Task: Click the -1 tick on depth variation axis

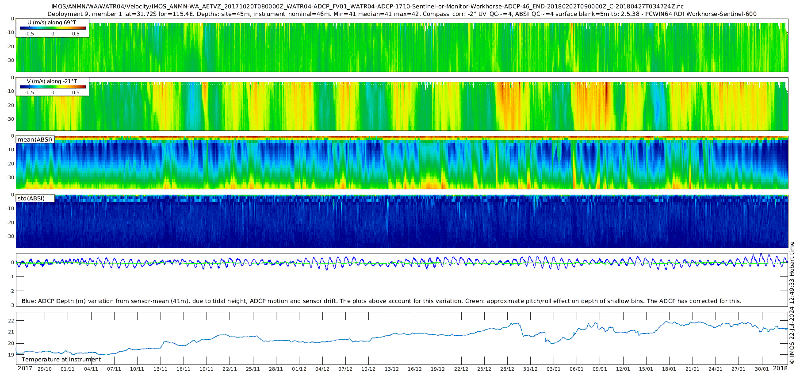Action: pos(12,277)
